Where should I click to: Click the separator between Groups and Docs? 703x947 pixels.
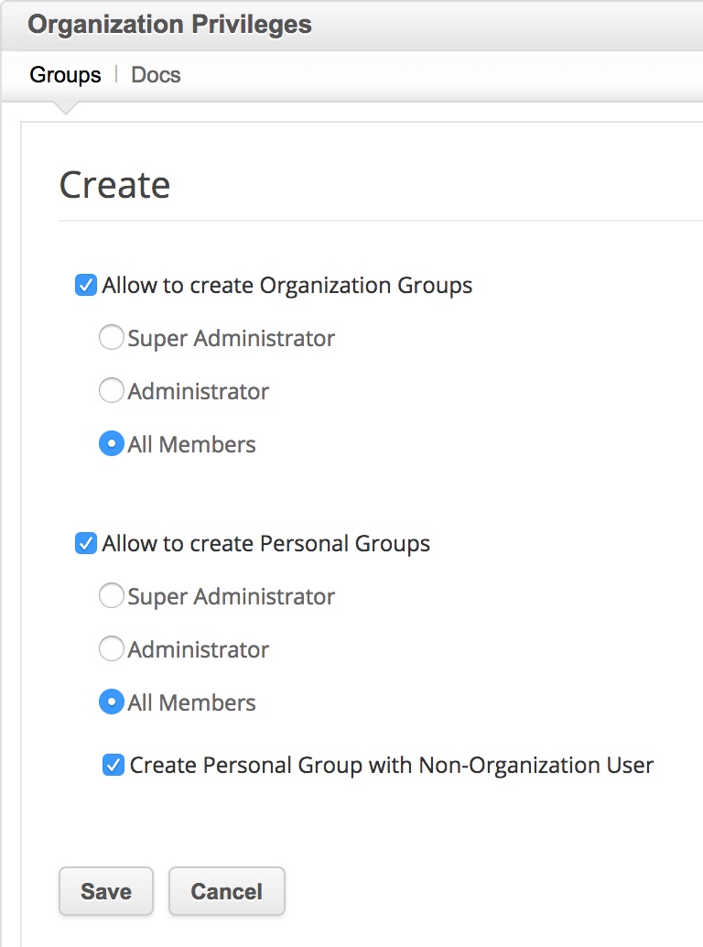tap(116, 75)
